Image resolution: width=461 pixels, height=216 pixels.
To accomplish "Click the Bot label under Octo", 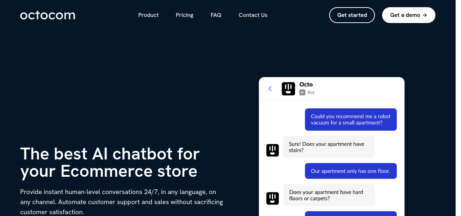I will click(311, 93).
